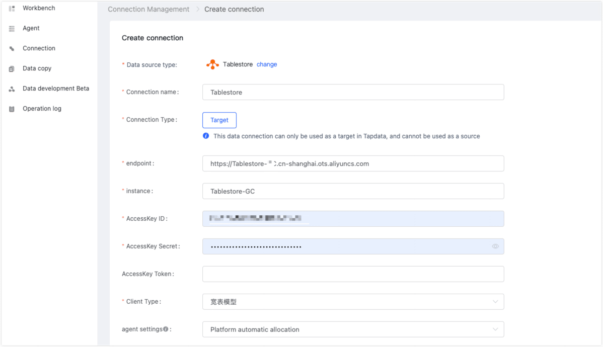Click the change data source link
This screenshot has width=603, height=347.
click(267, 64)
